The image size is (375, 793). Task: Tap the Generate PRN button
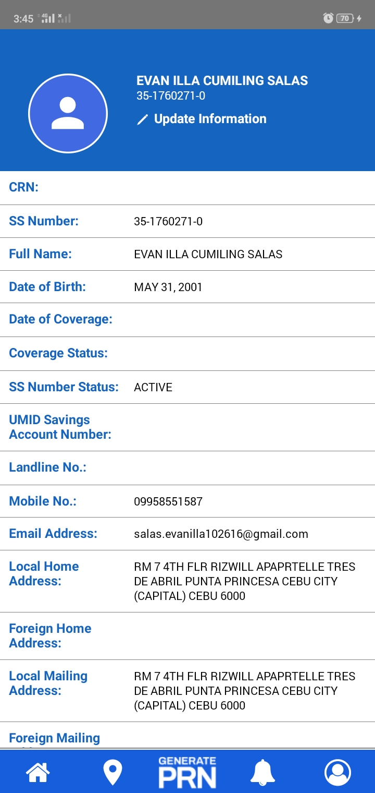point(187,772)
